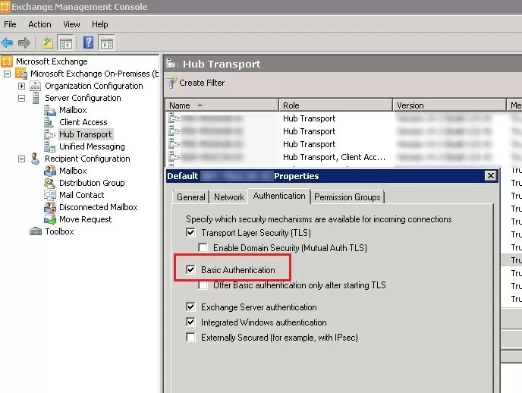The image size is (522, 393).
Task: Click the Toolbox icon
Action: pyautogui.click(x=36, y=231)
